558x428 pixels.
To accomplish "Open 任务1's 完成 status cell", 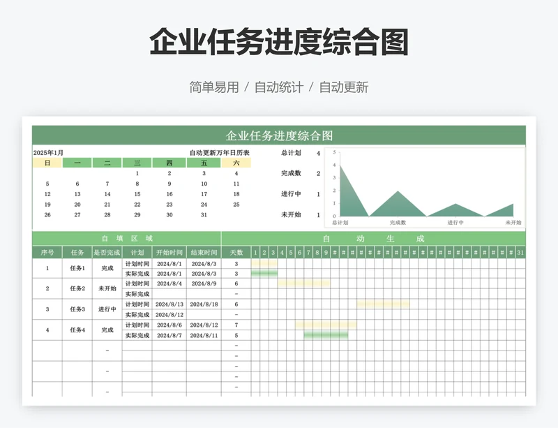I will 107,268.
